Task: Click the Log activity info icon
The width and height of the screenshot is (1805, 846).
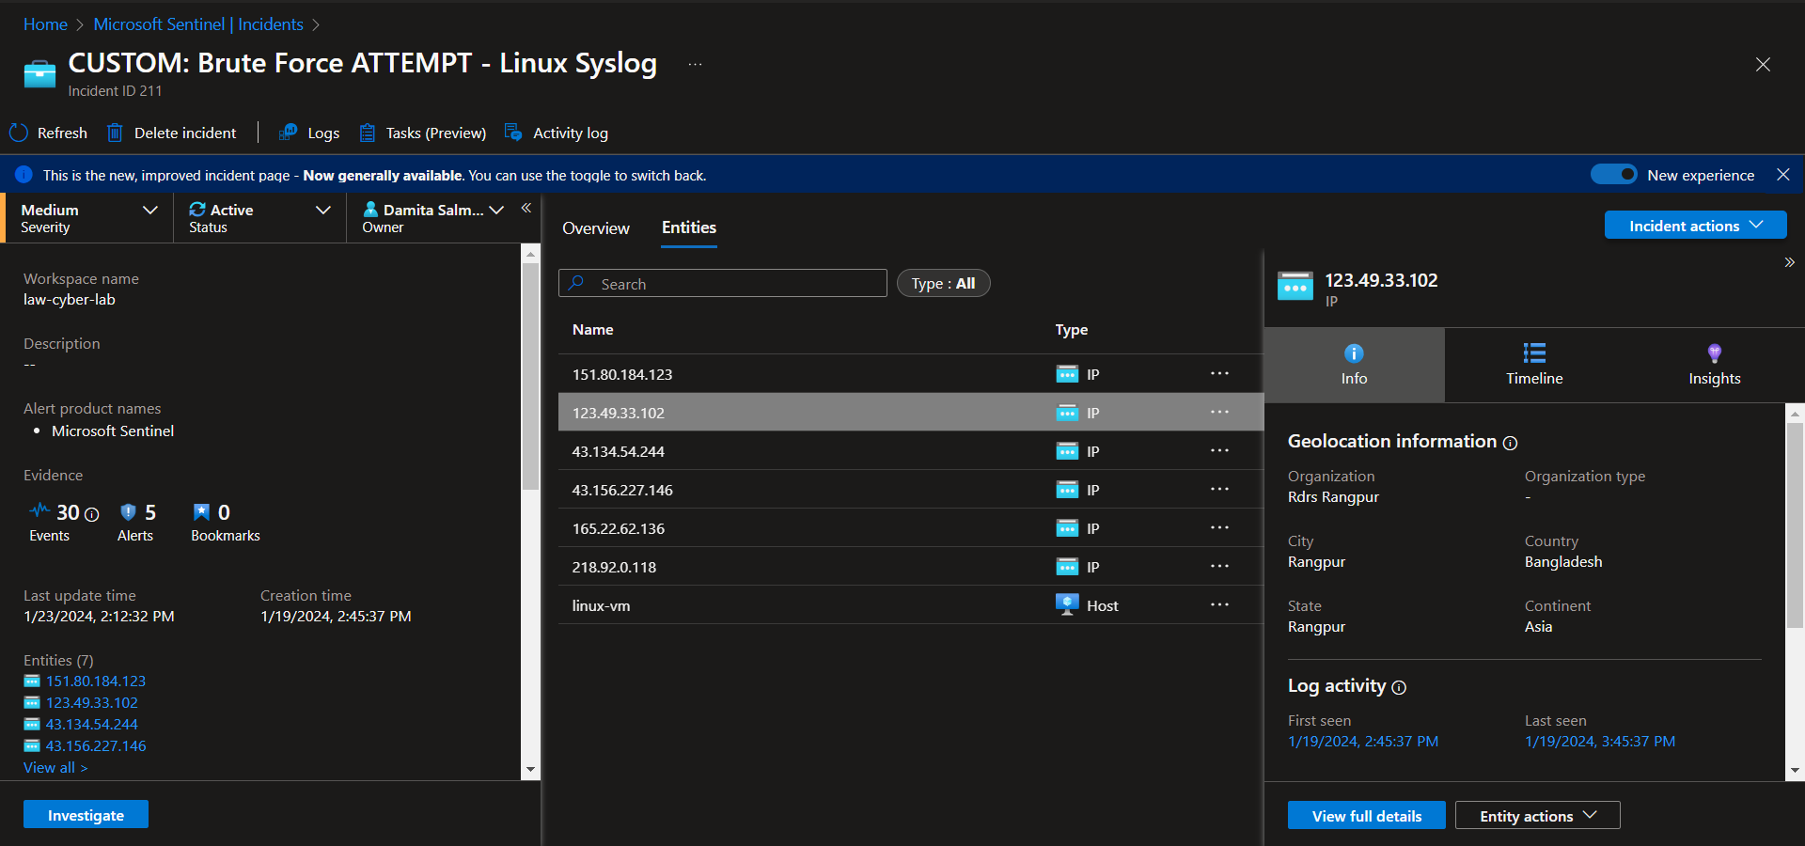Action: (x=1399, y=687)
